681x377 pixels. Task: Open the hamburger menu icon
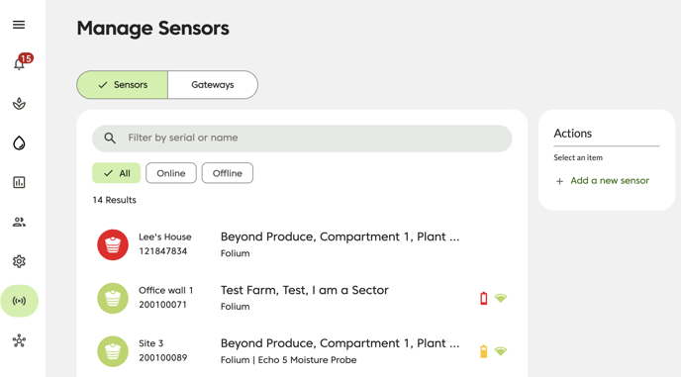click(19, 25)
